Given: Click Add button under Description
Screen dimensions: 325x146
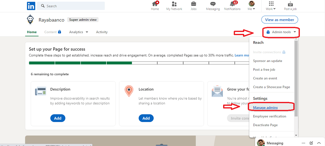Looking at the screenshot, I should point(58,118).
